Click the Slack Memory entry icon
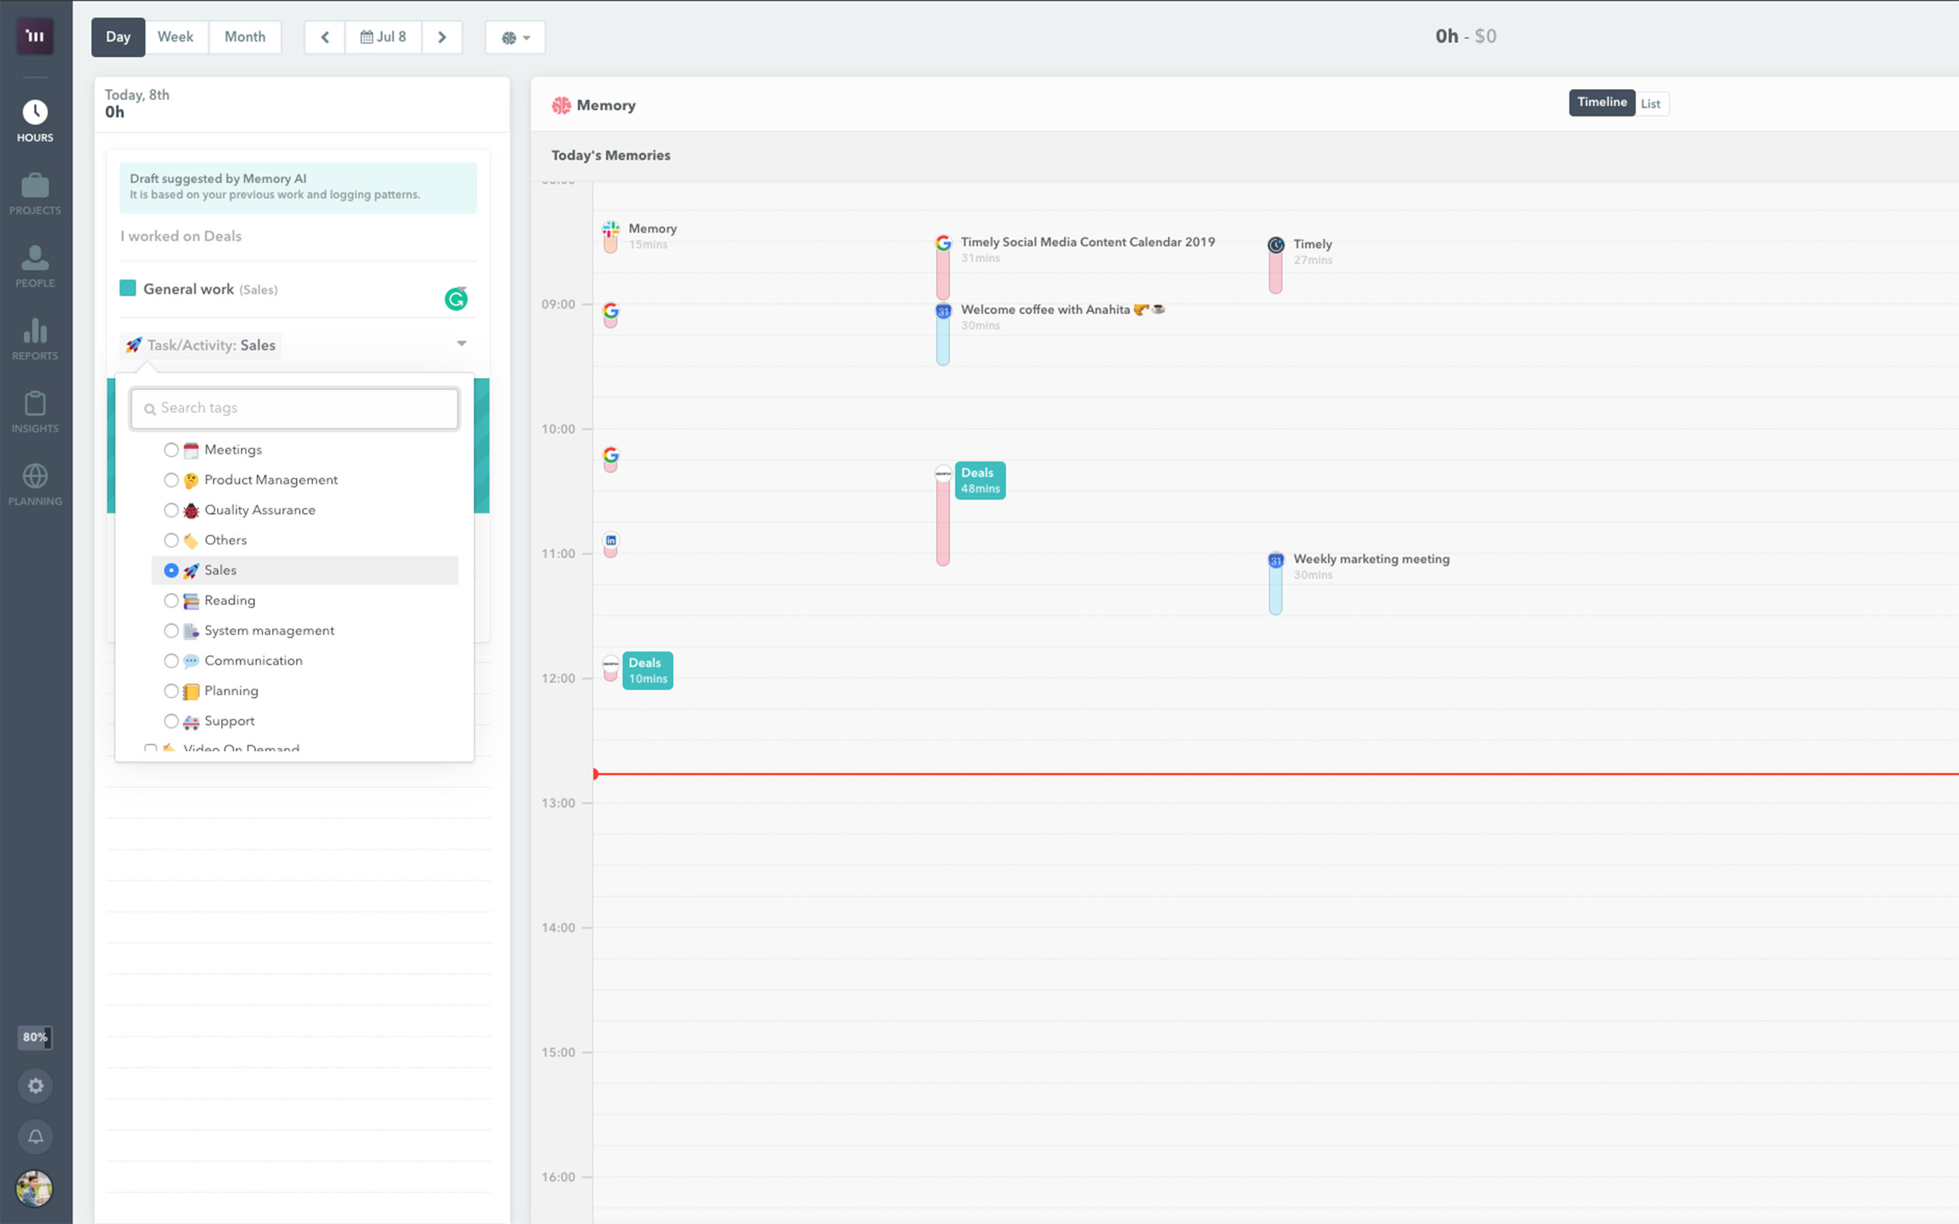Image resolution: width=1959 pixels, height=1224 pixels. (x=612, y=230)
